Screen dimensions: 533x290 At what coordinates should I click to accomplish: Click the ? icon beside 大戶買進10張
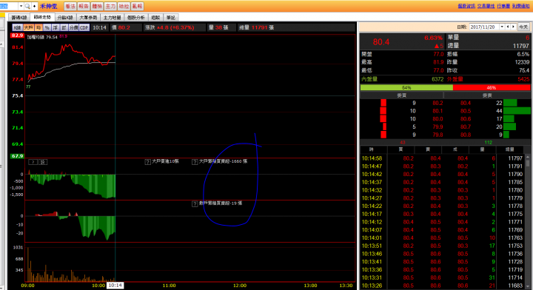click(147, 162)
